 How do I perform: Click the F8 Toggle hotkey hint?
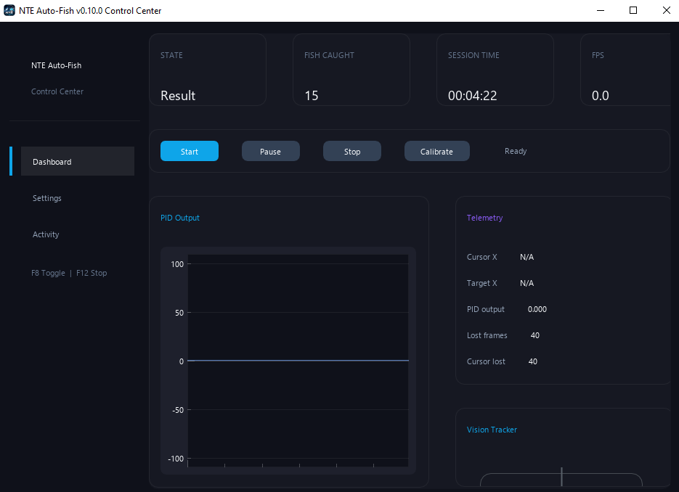pos(48,273)
